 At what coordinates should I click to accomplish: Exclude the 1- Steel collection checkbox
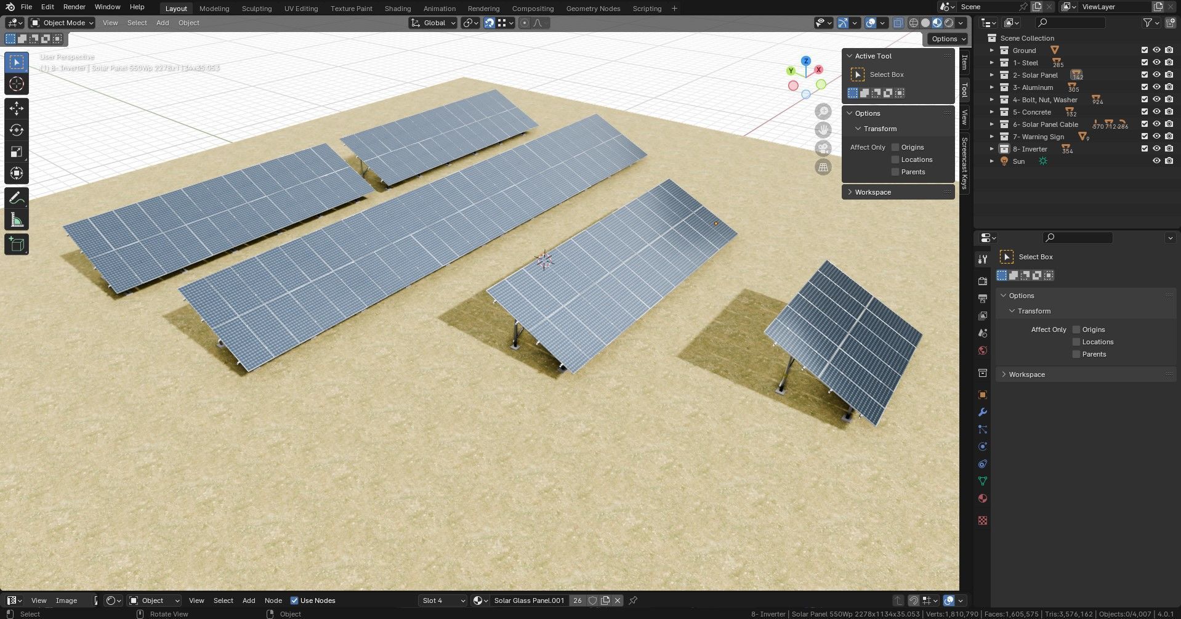(1145, 63)
